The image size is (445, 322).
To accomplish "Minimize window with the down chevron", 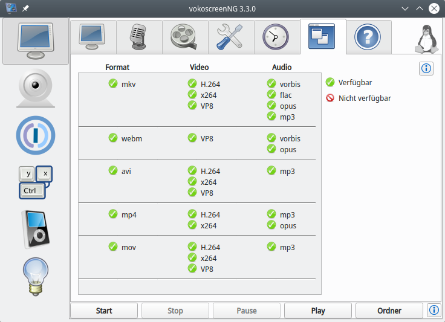I will pyautogui.click(x=405, y=9).
